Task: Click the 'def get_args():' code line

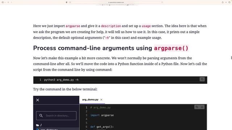Action: coord(102,127)
